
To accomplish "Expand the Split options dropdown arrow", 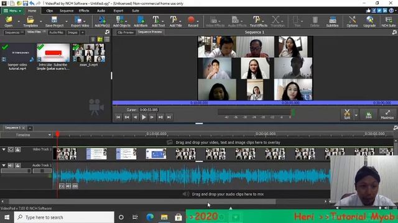I will [356, 115].
